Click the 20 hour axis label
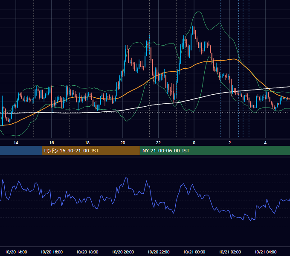Screen dimensions: 290x256 click(123, 143)
